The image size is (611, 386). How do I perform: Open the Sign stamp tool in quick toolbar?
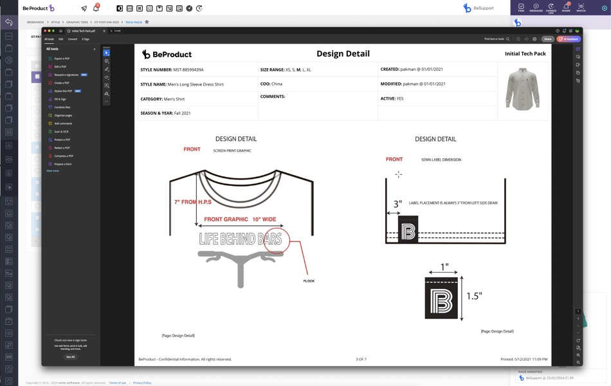[106, 93]
